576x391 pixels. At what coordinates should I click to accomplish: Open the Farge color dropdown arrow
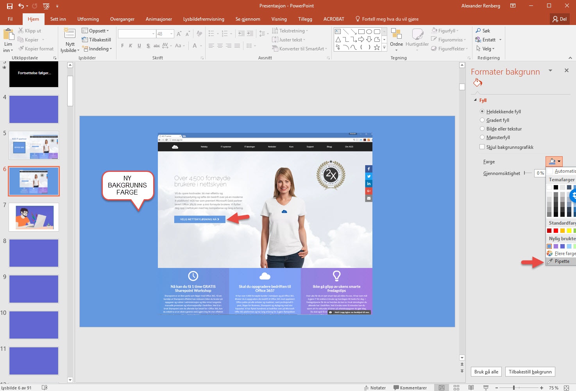(x=559, y=161)
